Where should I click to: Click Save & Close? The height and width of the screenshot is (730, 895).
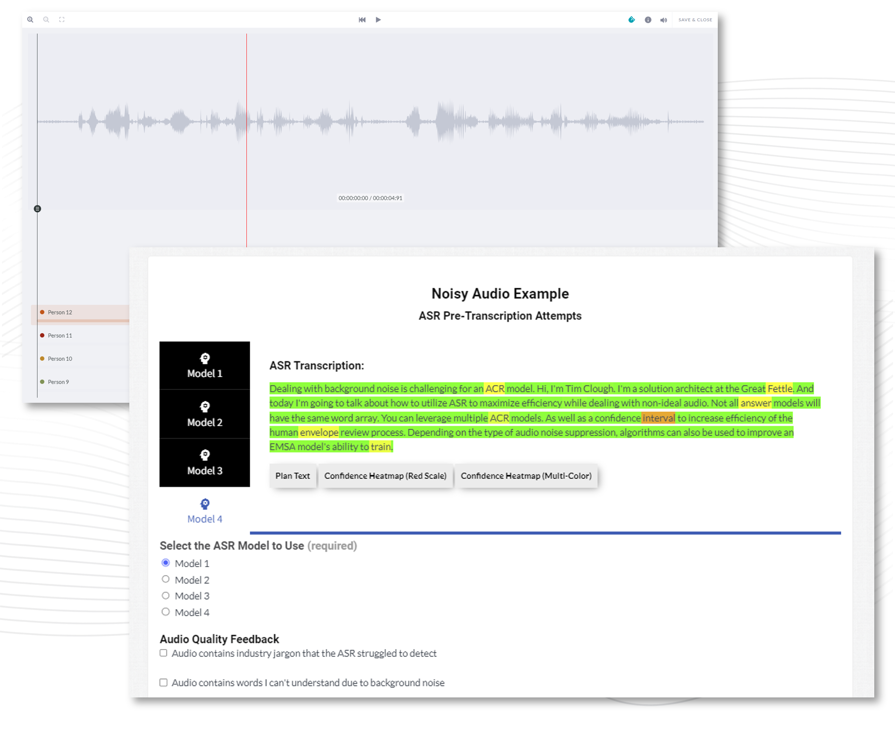tap(695, 20)
